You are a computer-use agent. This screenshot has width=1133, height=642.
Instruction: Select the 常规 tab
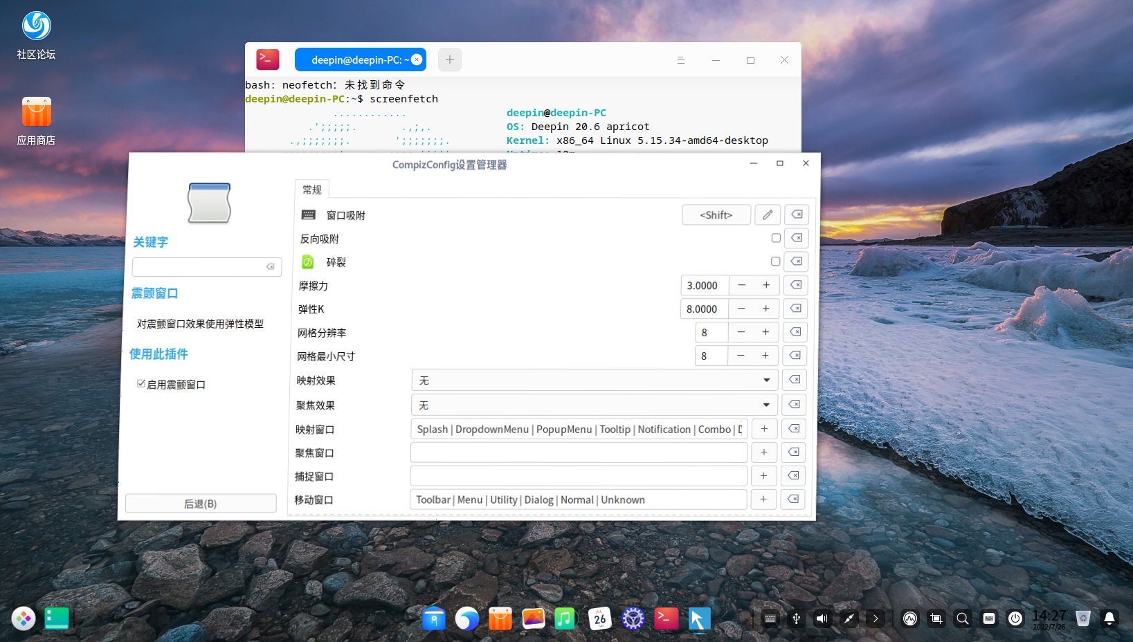click(312, 190)
